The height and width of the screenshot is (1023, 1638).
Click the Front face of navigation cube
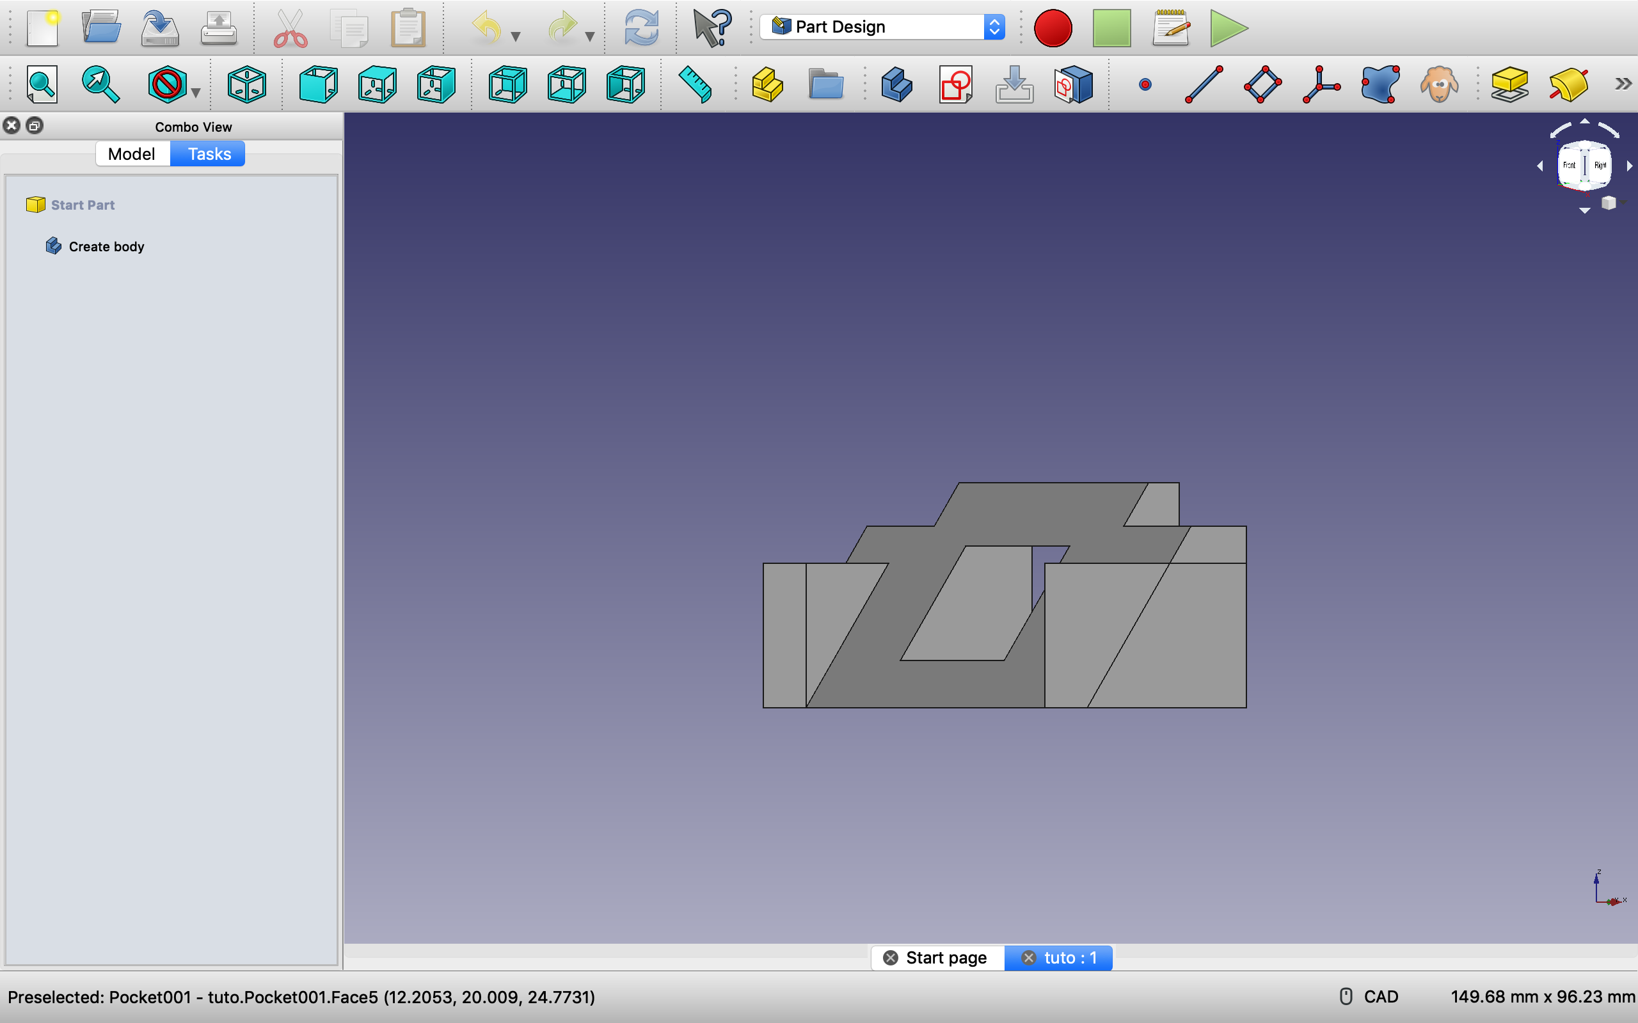[1568, 165]
